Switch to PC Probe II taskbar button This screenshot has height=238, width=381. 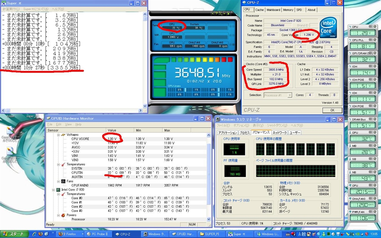point(98,234)
